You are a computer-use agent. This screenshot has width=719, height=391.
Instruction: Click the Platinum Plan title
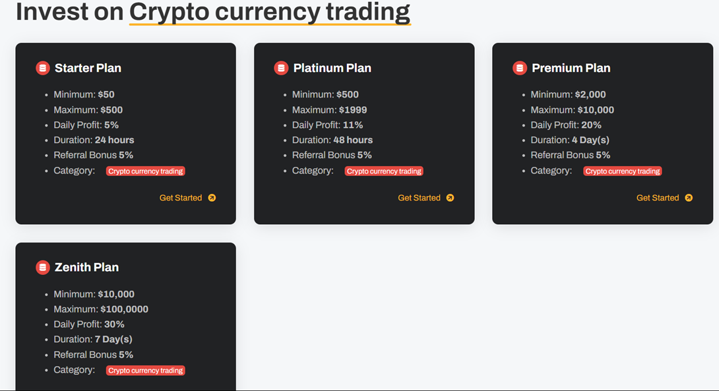[332, 68]
